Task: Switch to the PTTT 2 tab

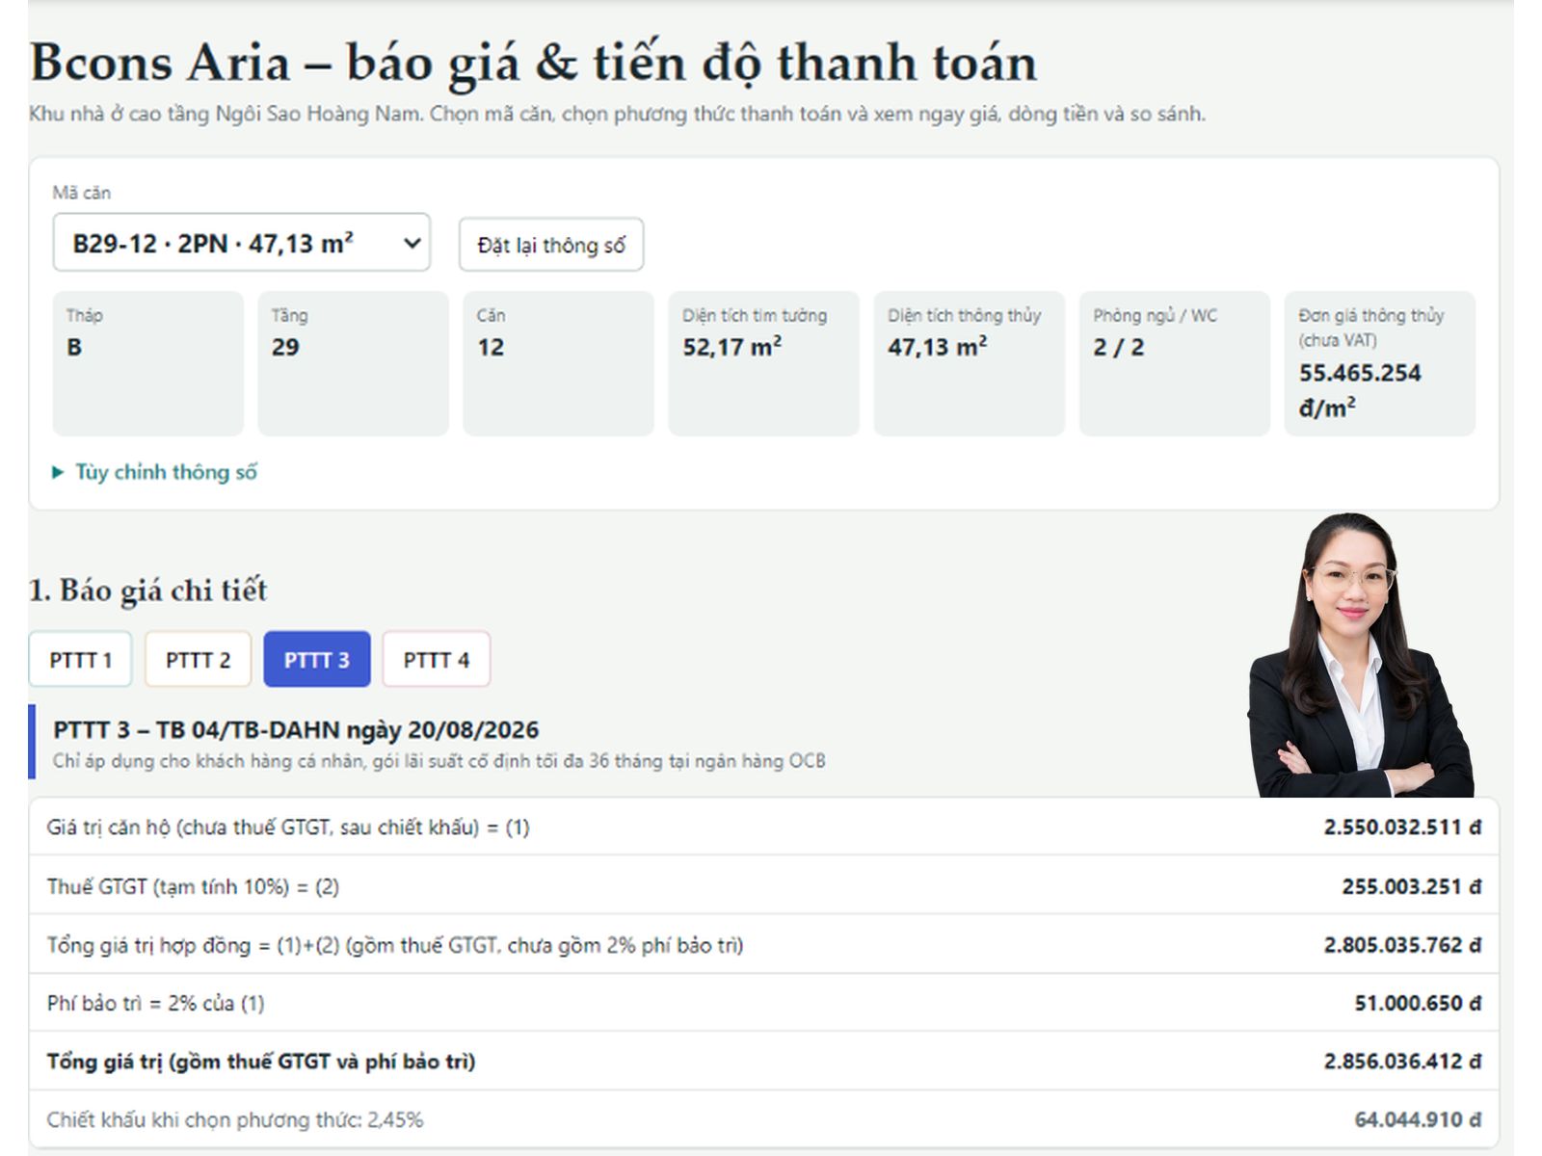Action: pyautogui.click(x=199, y=660)
